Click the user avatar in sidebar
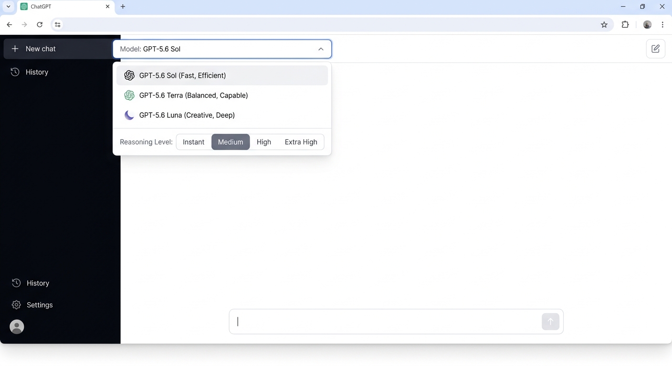Screen dimensions: 672x366 pyautogui.click(x=17, y=326)
